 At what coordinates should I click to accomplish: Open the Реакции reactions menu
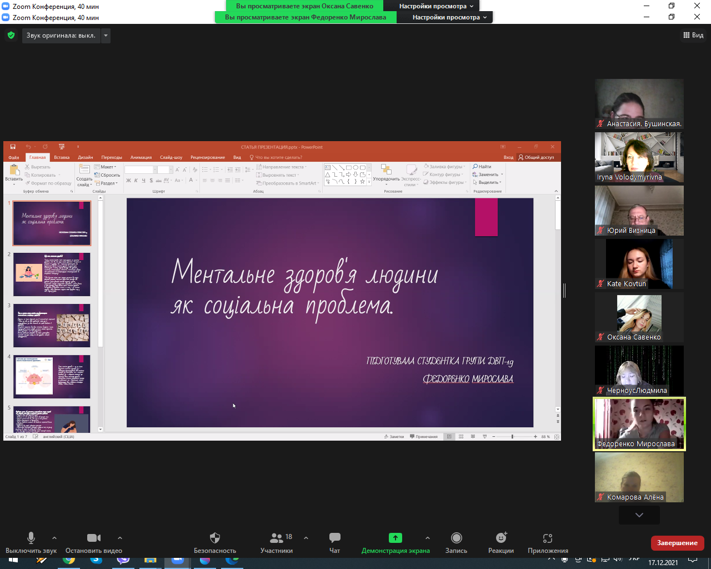[501, 538]
